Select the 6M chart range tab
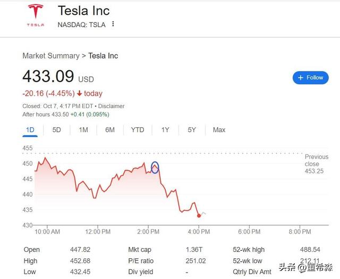The image size is (340, 279). pyautogui.click(x=110, y=130)
